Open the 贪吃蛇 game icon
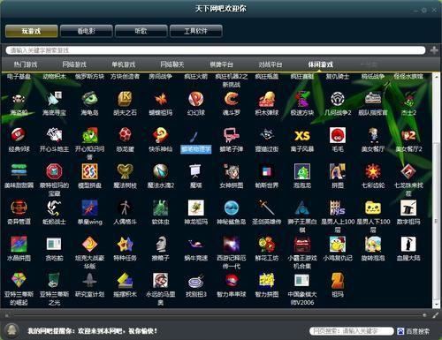This screenshot has width=442, height=340. 54,244
